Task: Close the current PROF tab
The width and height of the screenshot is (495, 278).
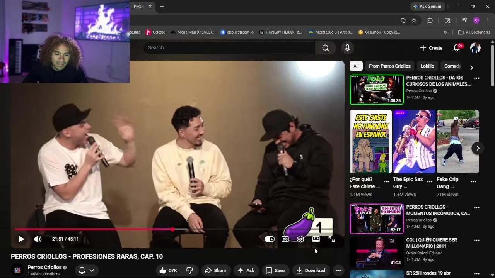Action: [x=150, y=7]
